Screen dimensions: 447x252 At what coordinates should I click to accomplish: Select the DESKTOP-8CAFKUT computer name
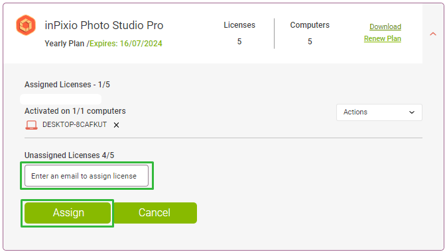(x=74, y=124)
